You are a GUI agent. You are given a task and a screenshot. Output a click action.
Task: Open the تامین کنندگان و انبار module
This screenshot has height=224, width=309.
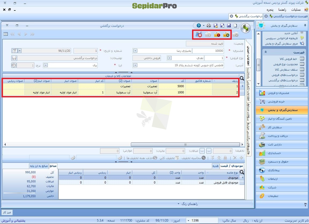click(282, 119)
